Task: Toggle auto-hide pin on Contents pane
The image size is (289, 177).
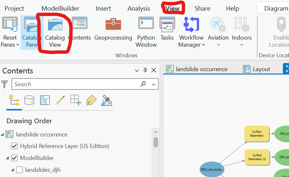Action: pos(145,70)
